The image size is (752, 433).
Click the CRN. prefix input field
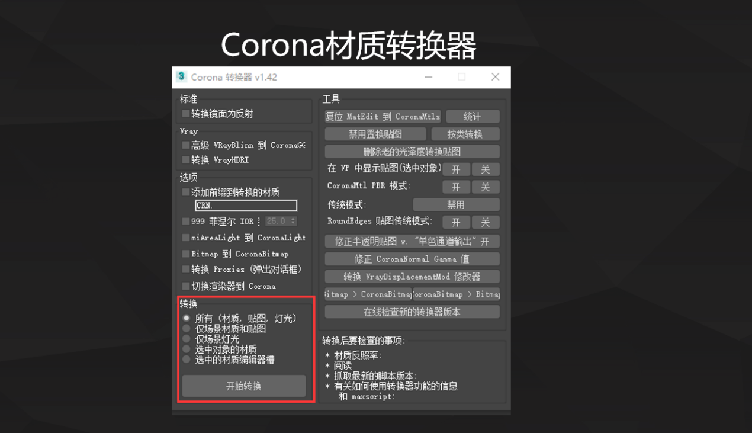[246, 206]
